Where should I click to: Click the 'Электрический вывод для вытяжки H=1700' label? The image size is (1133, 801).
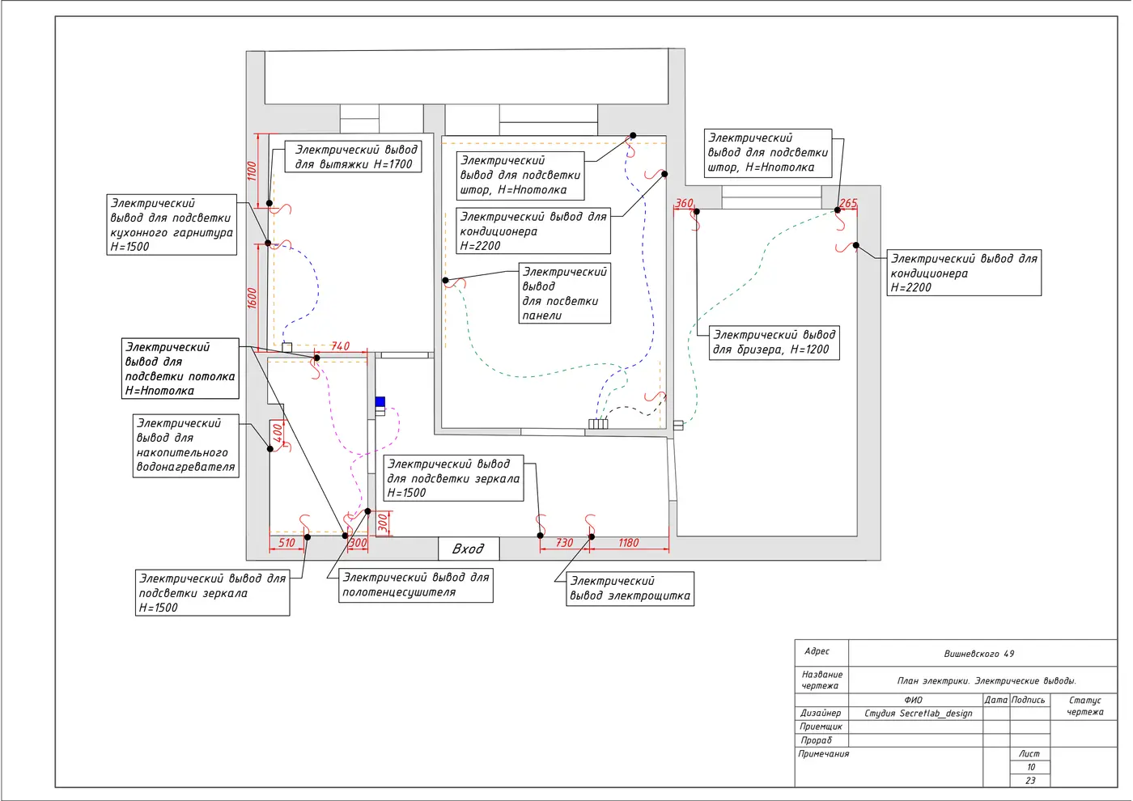(353, 157)
